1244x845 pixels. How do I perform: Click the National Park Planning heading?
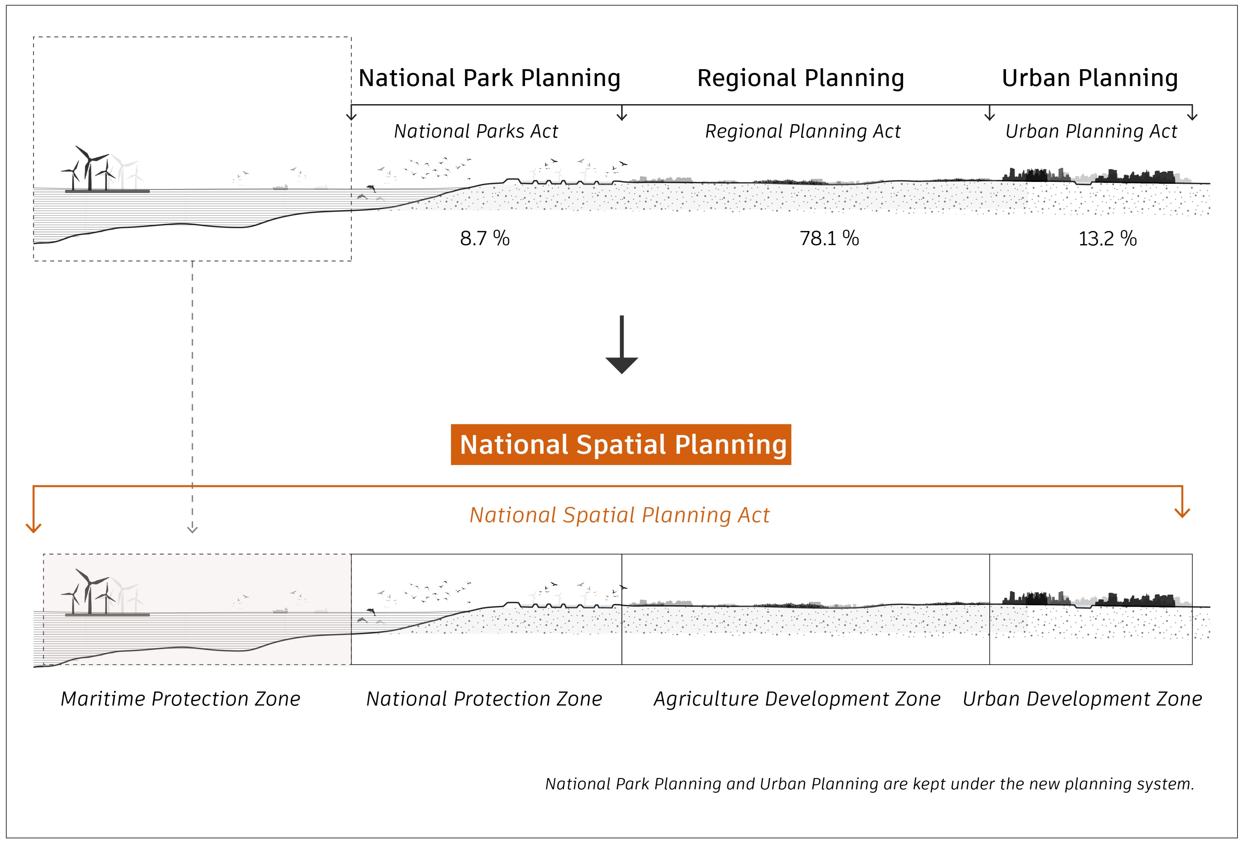pyautogui.click(x=489, y=78)
